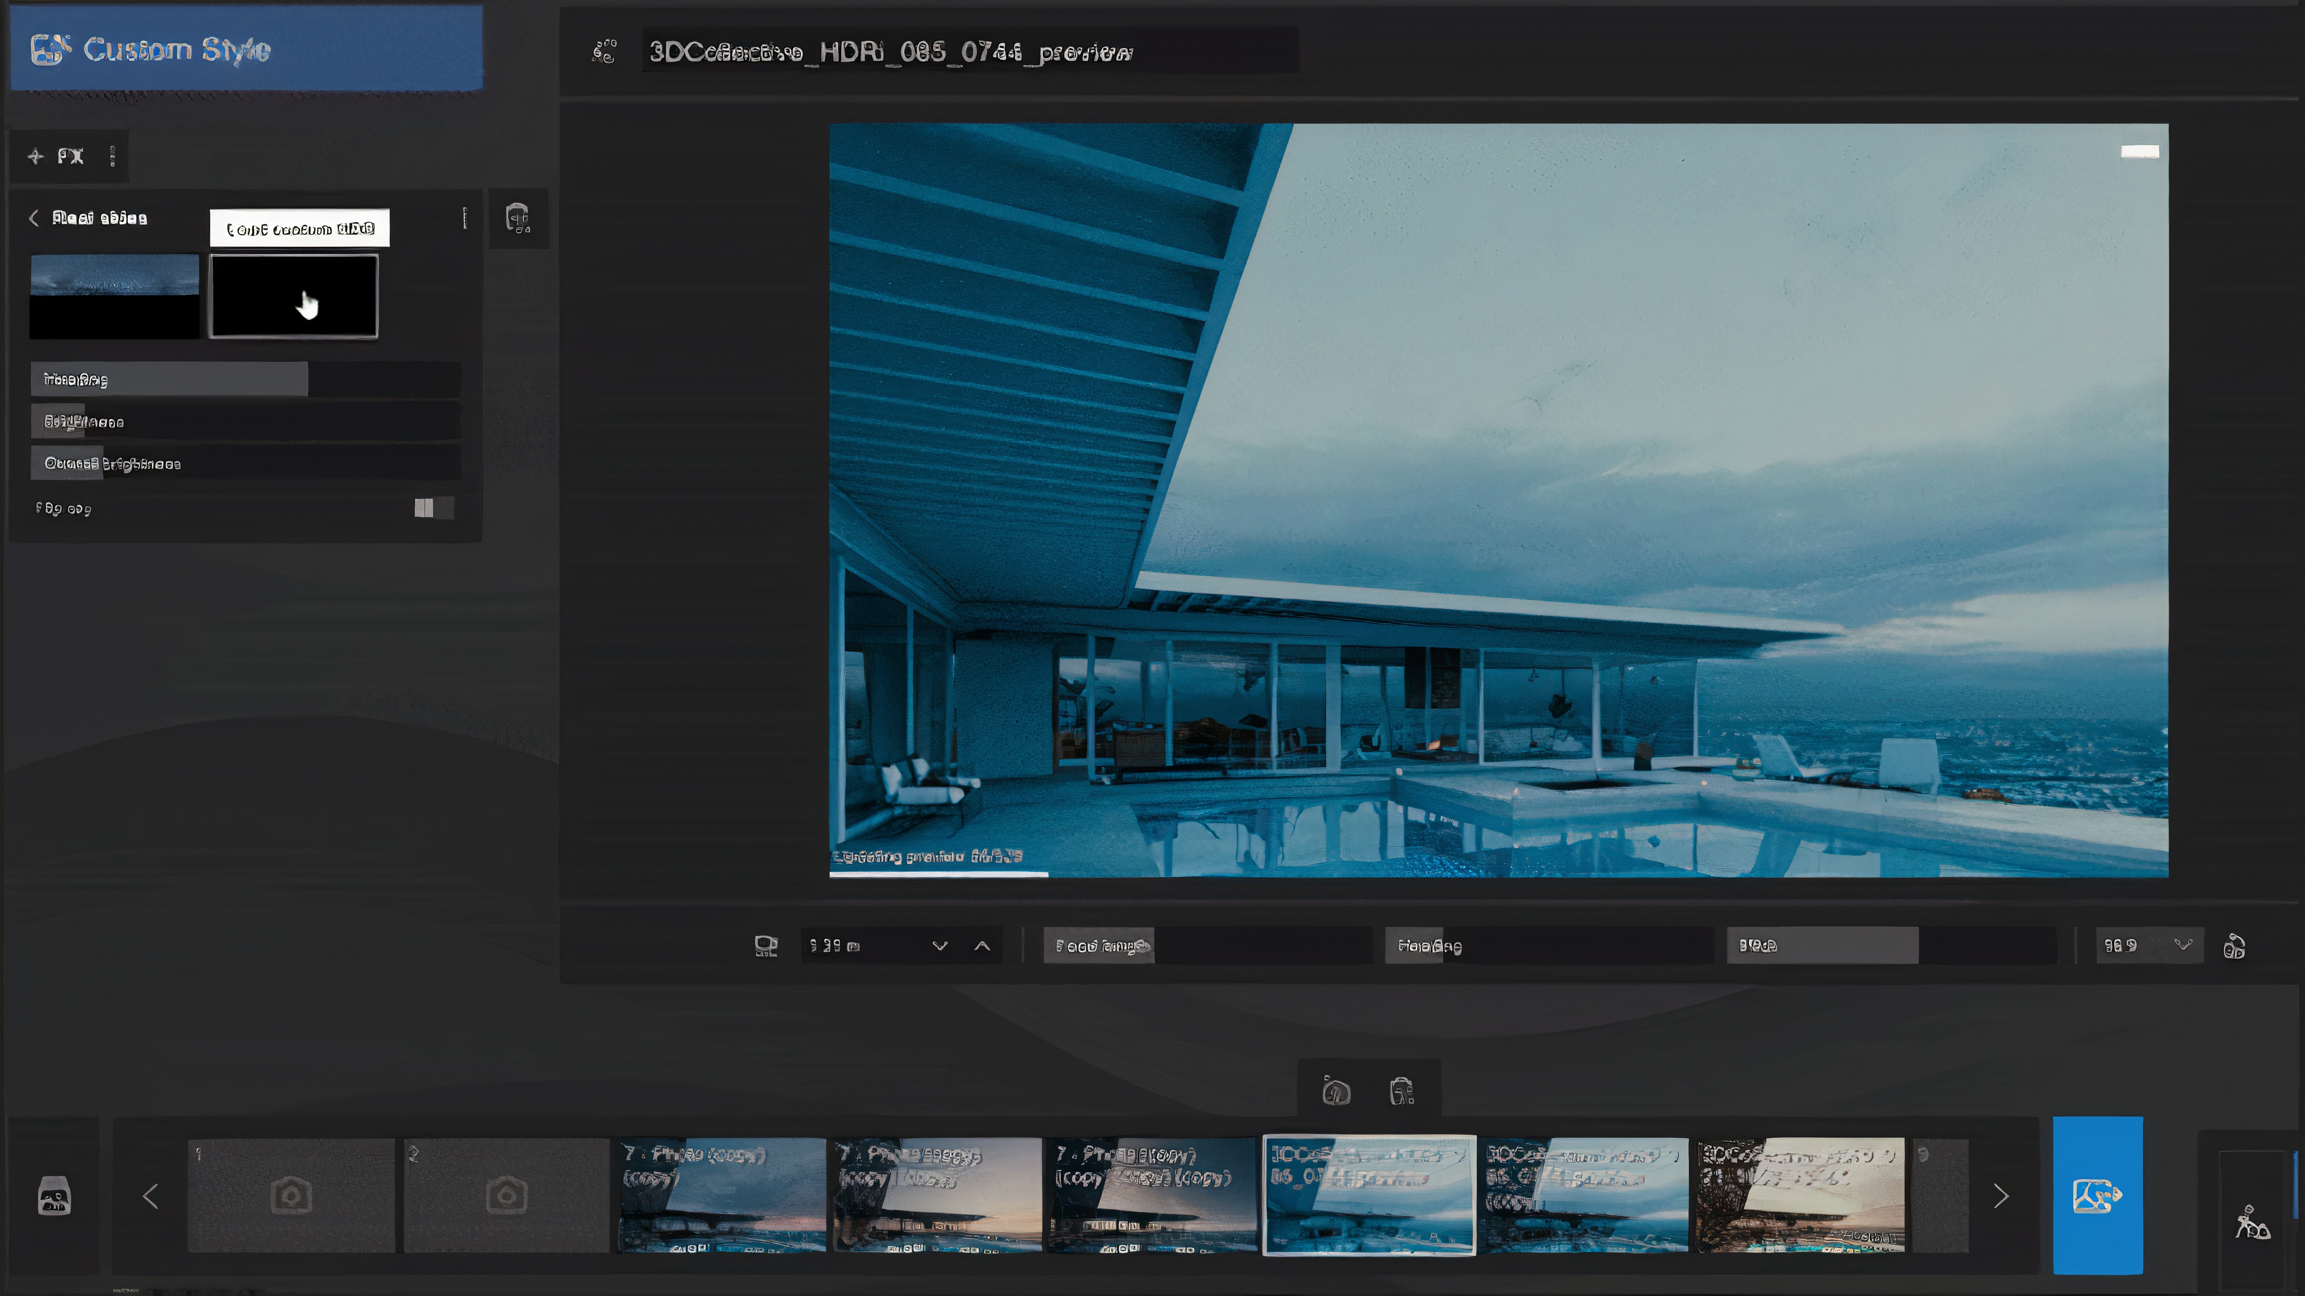Click the Load custom HDR button
This screenshot has height=1296, width=2305.
pyautogui.click(x=299, y=227)
